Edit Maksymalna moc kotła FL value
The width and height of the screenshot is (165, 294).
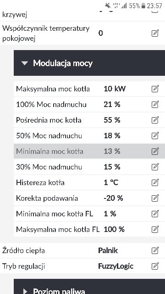pyautogui.click(x=155, y=229)
